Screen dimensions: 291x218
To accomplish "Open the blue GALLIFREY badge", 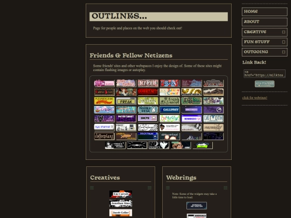I will (170, 110).
